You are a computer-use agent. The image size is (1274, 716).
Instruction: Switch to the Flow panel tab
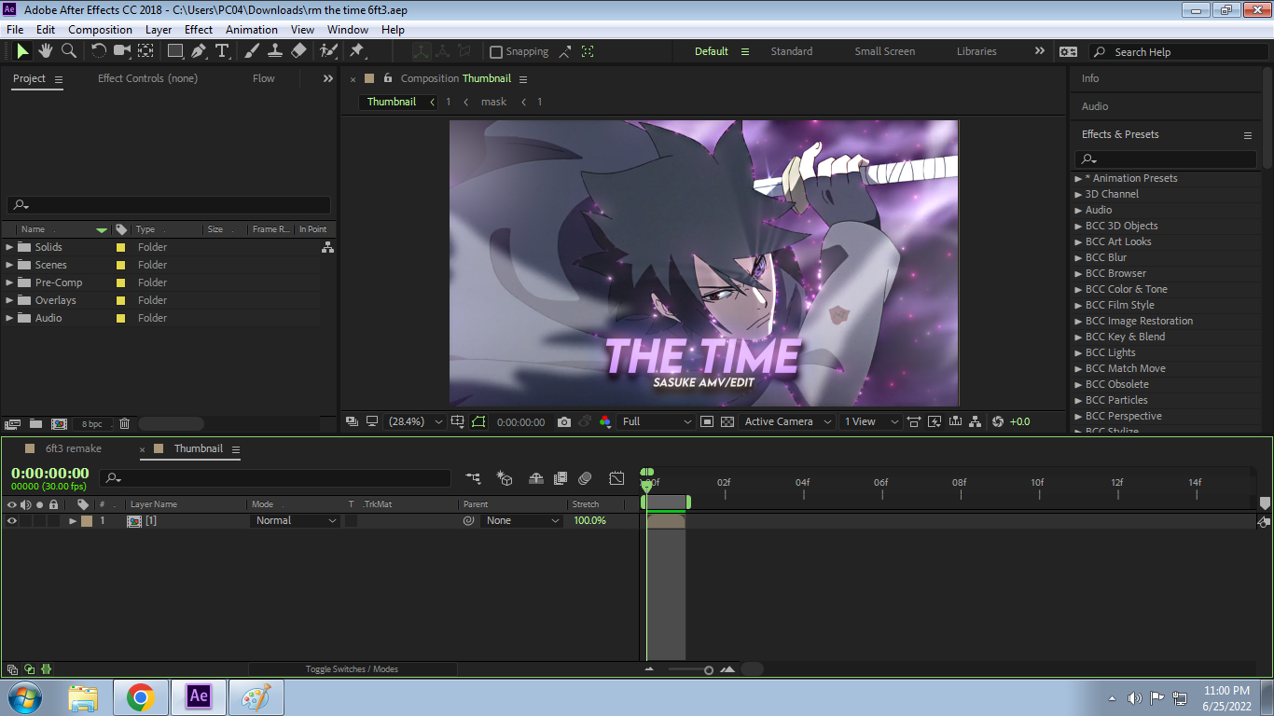(x=264, y=78)
